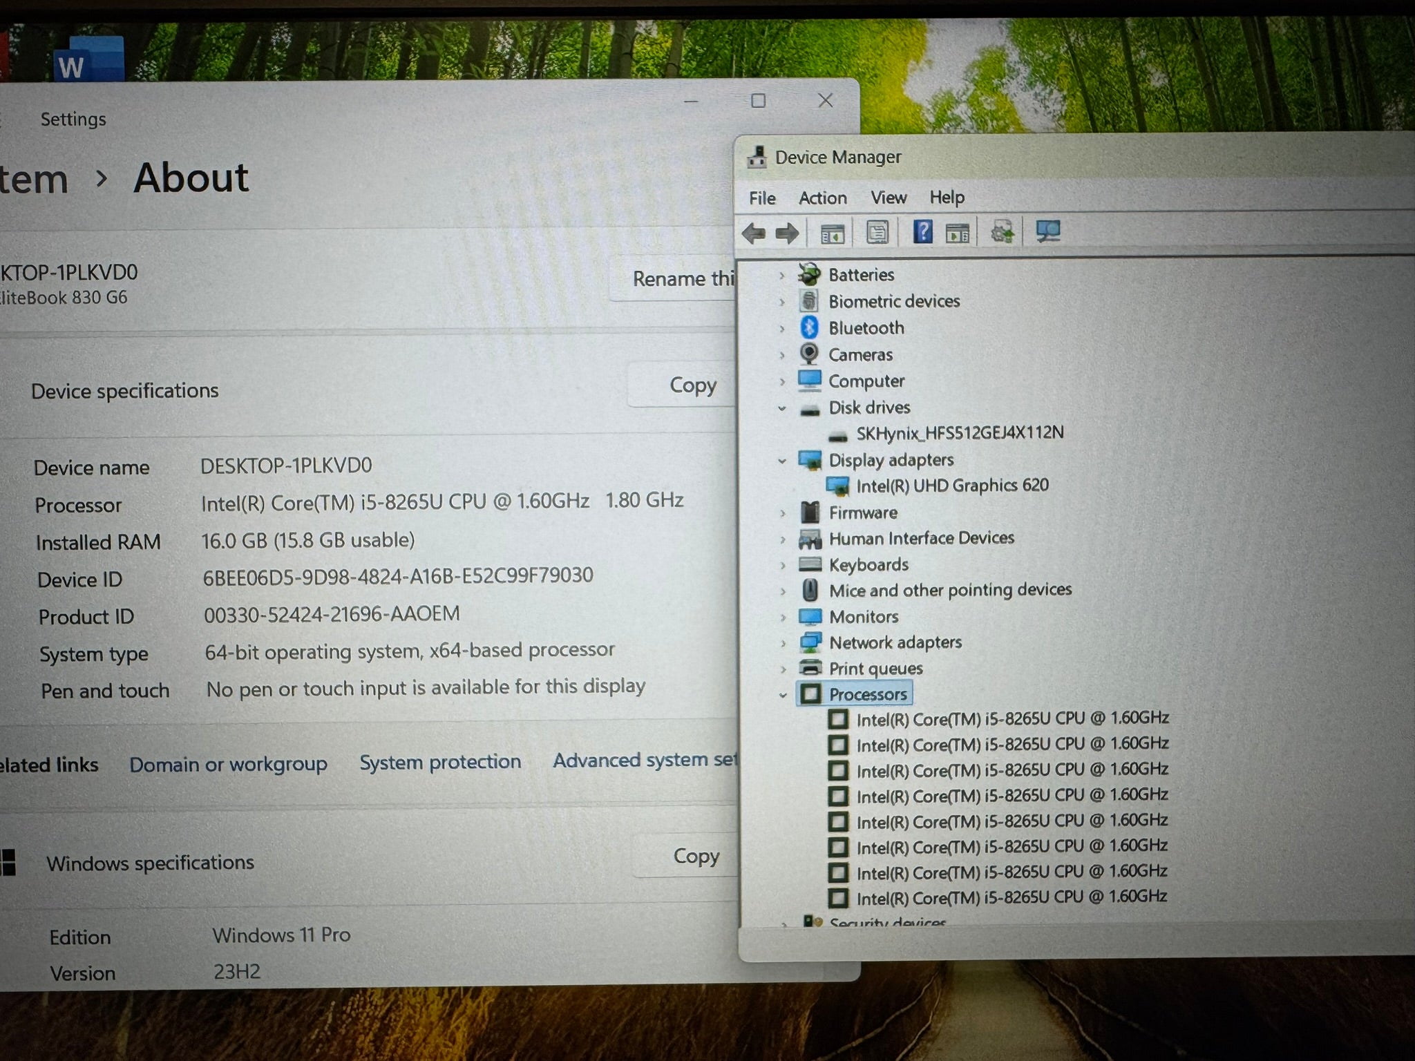Expand the Cameras node

(x=782, y=355)
